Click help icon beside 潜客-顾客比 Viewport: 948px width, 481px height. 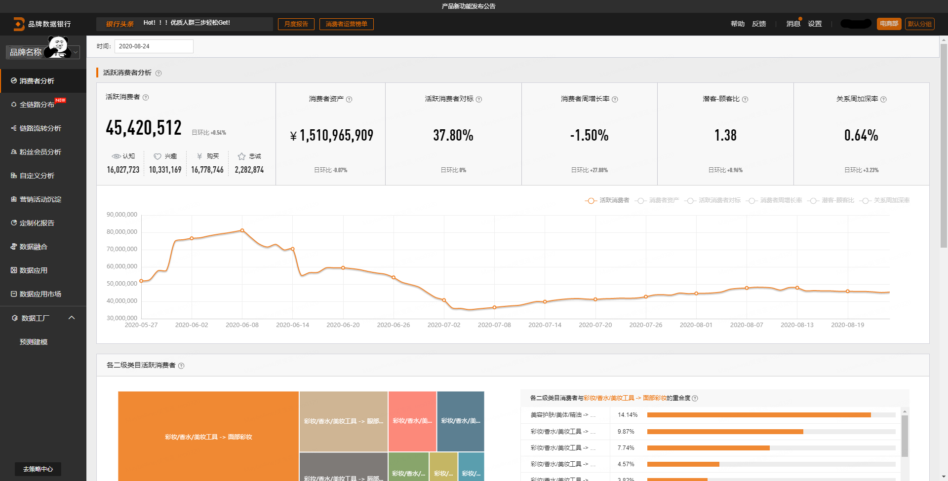tap(745, 99)
